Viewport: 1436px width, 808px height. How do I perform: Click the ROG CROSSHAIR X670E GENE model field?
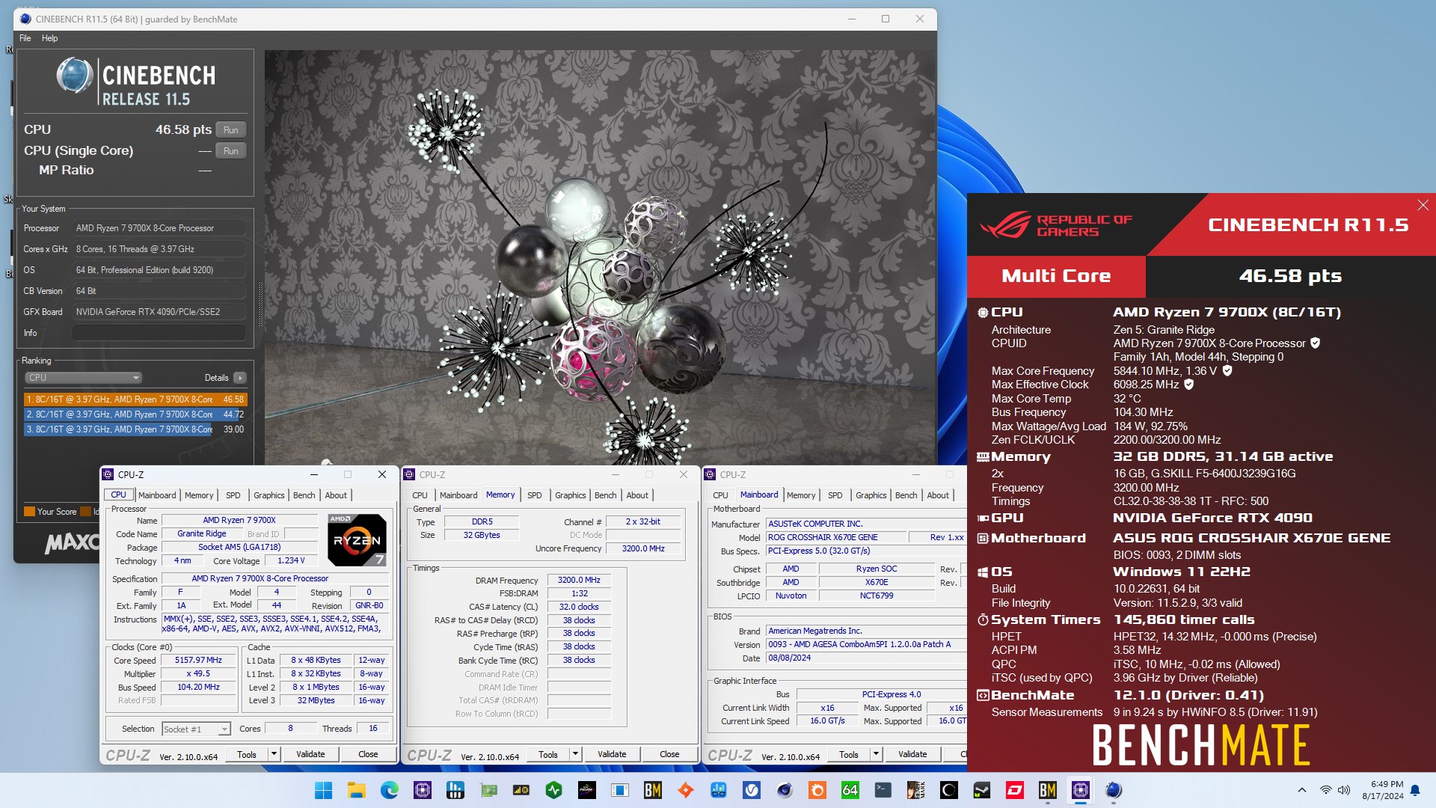(835, 537)
